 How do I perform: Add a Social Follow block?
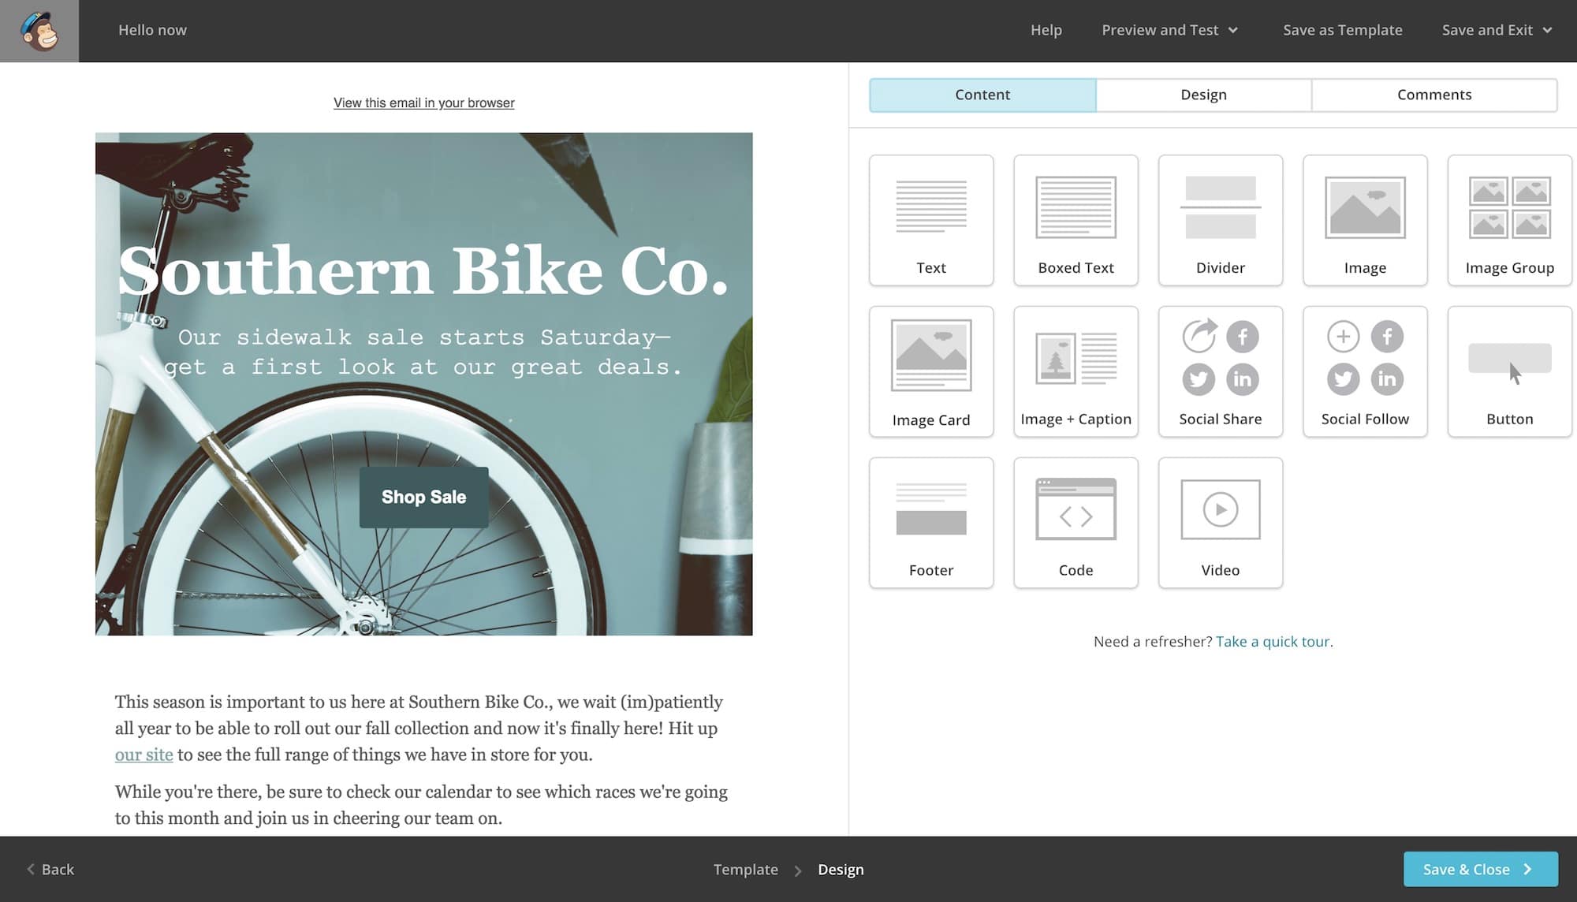pos(1365,371)
